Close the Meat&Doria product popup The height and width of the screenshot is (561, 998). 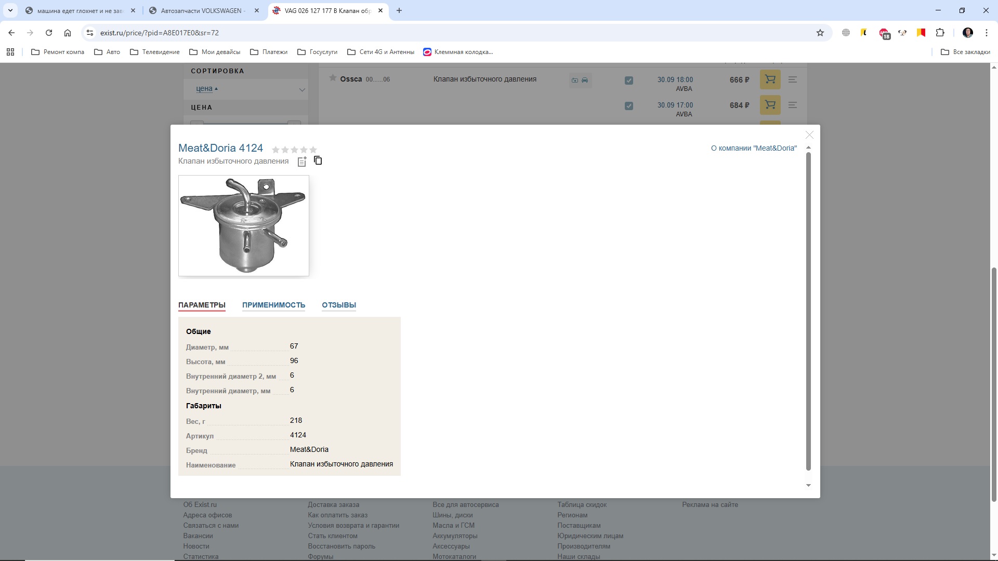(809, 135)
